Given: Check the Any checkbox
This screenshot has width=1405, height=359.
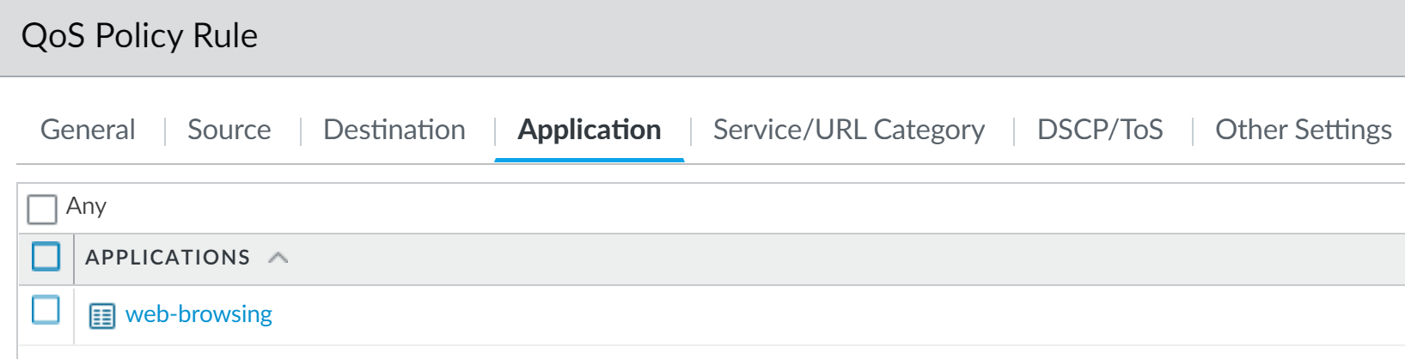Looking at the screenshot, I should click(42, 208).
